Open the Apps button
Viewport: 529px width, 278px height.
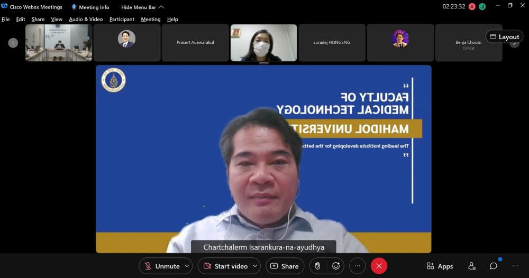(x=440, y=266)
